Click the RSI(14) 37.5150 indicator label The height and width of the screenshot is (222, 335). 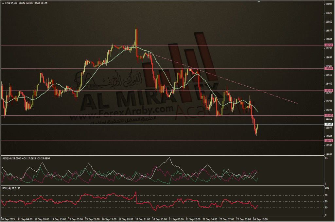(x=11, y=188)
